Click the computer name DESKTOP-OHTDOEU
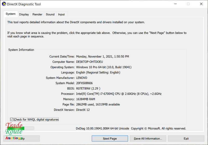This screenshot has width=208, height=145. click(89, 62)
